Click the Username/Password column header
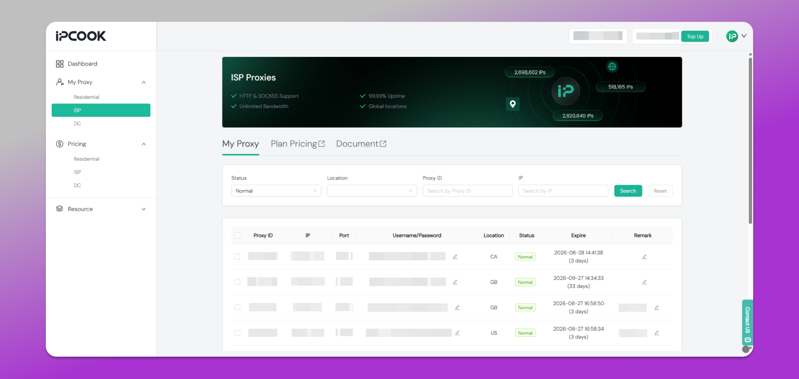The height and width of the screenshot is (379, 799). tap(417, 235)
